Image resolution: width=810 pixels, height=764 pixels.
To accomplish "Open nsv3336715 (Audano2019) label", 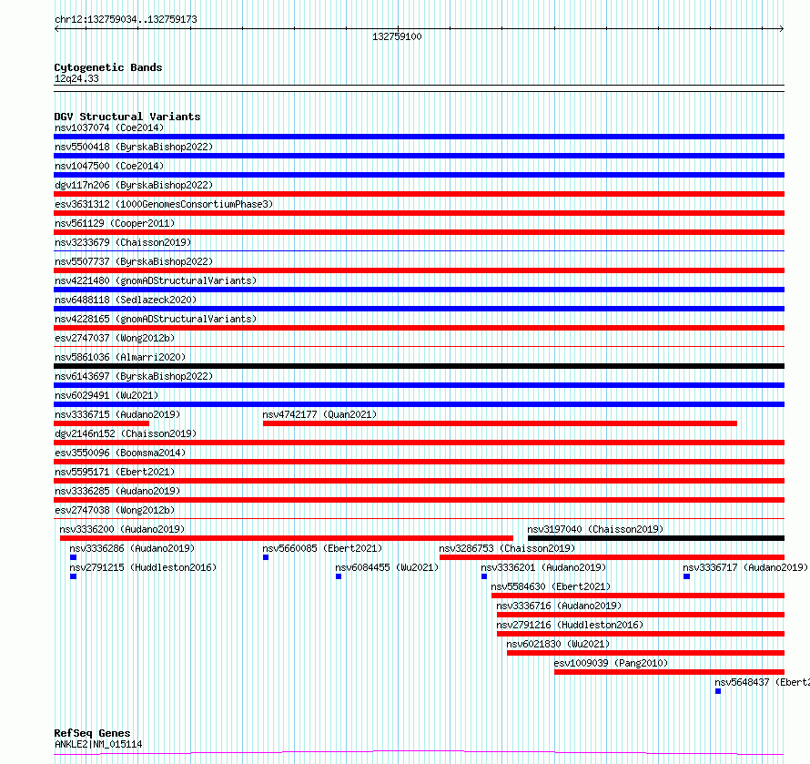I will click(x=117, y=414).
